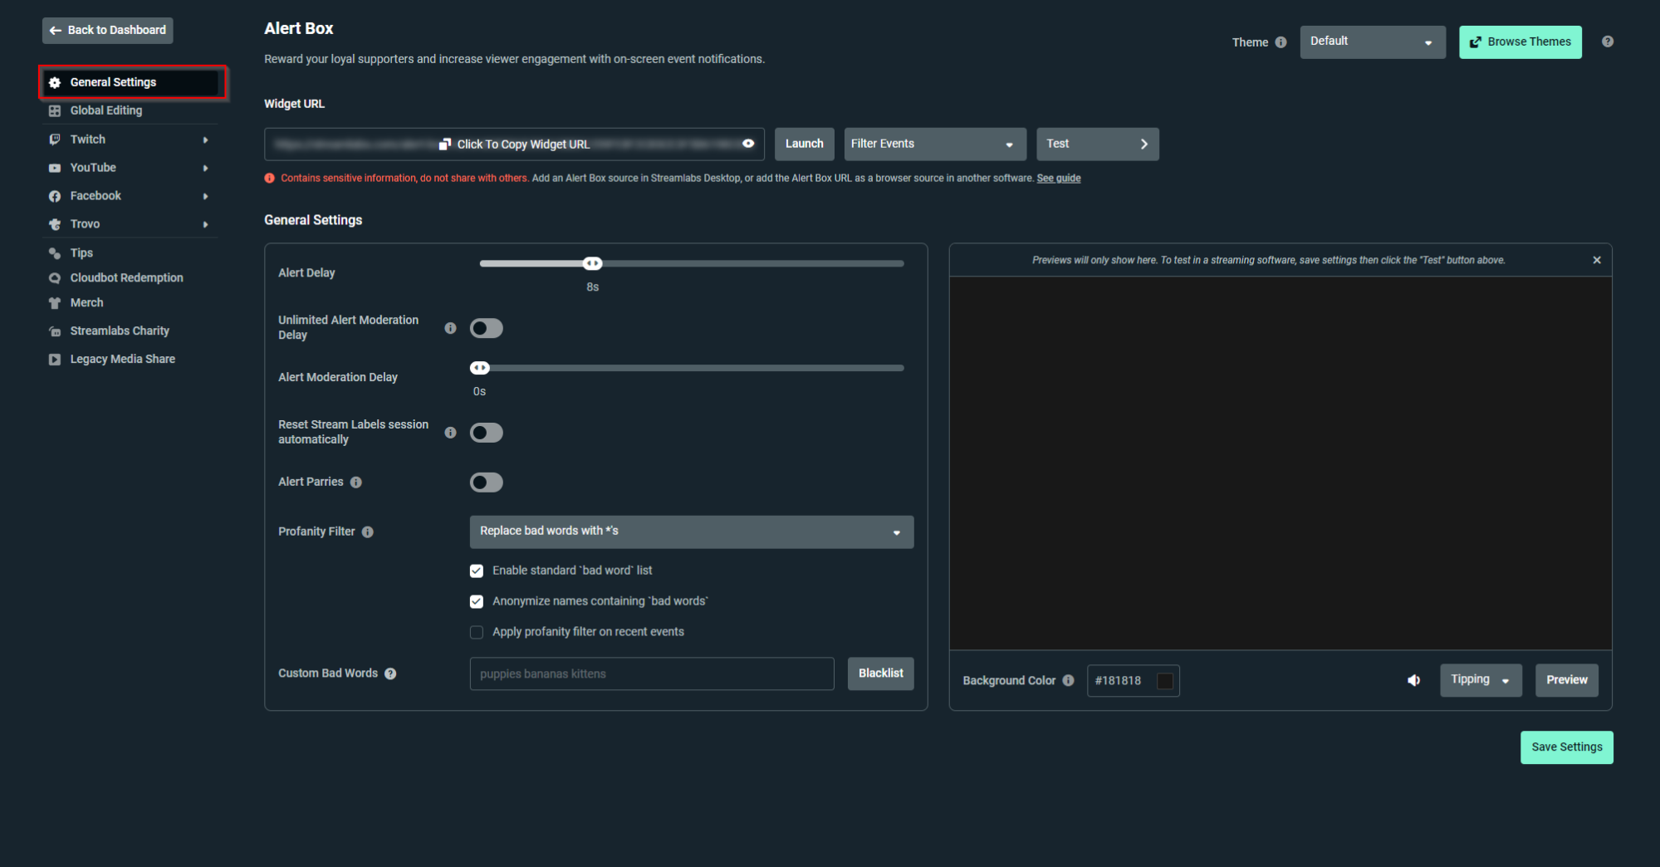Click the Alert Moderation Delay slider handle
The image size is (1660, 867).
pos(480,368)
